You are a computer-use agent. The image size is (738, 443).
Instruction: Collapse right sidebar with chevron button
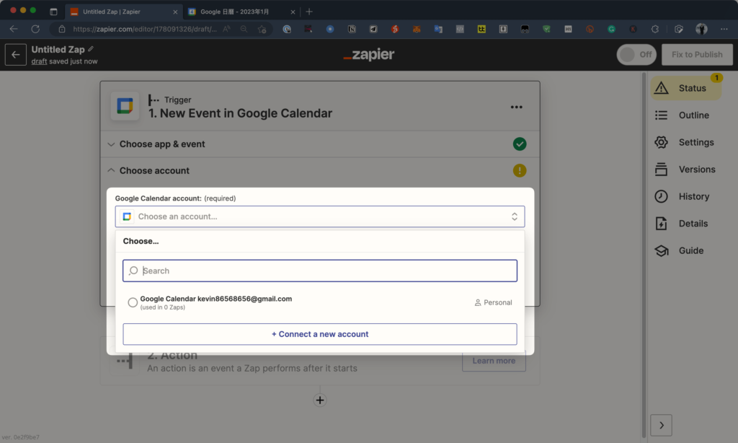(662, 426)
